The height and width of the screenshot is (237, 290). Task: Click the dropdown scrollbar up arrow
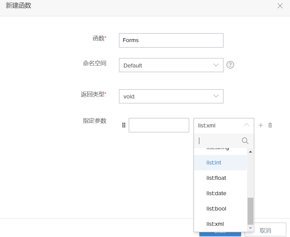click(250, 152)
